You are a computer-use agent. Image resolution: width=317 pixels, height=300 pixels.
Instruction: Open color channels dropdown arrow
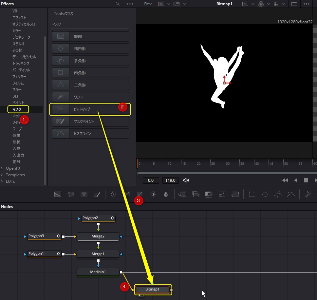click(268, 4)
